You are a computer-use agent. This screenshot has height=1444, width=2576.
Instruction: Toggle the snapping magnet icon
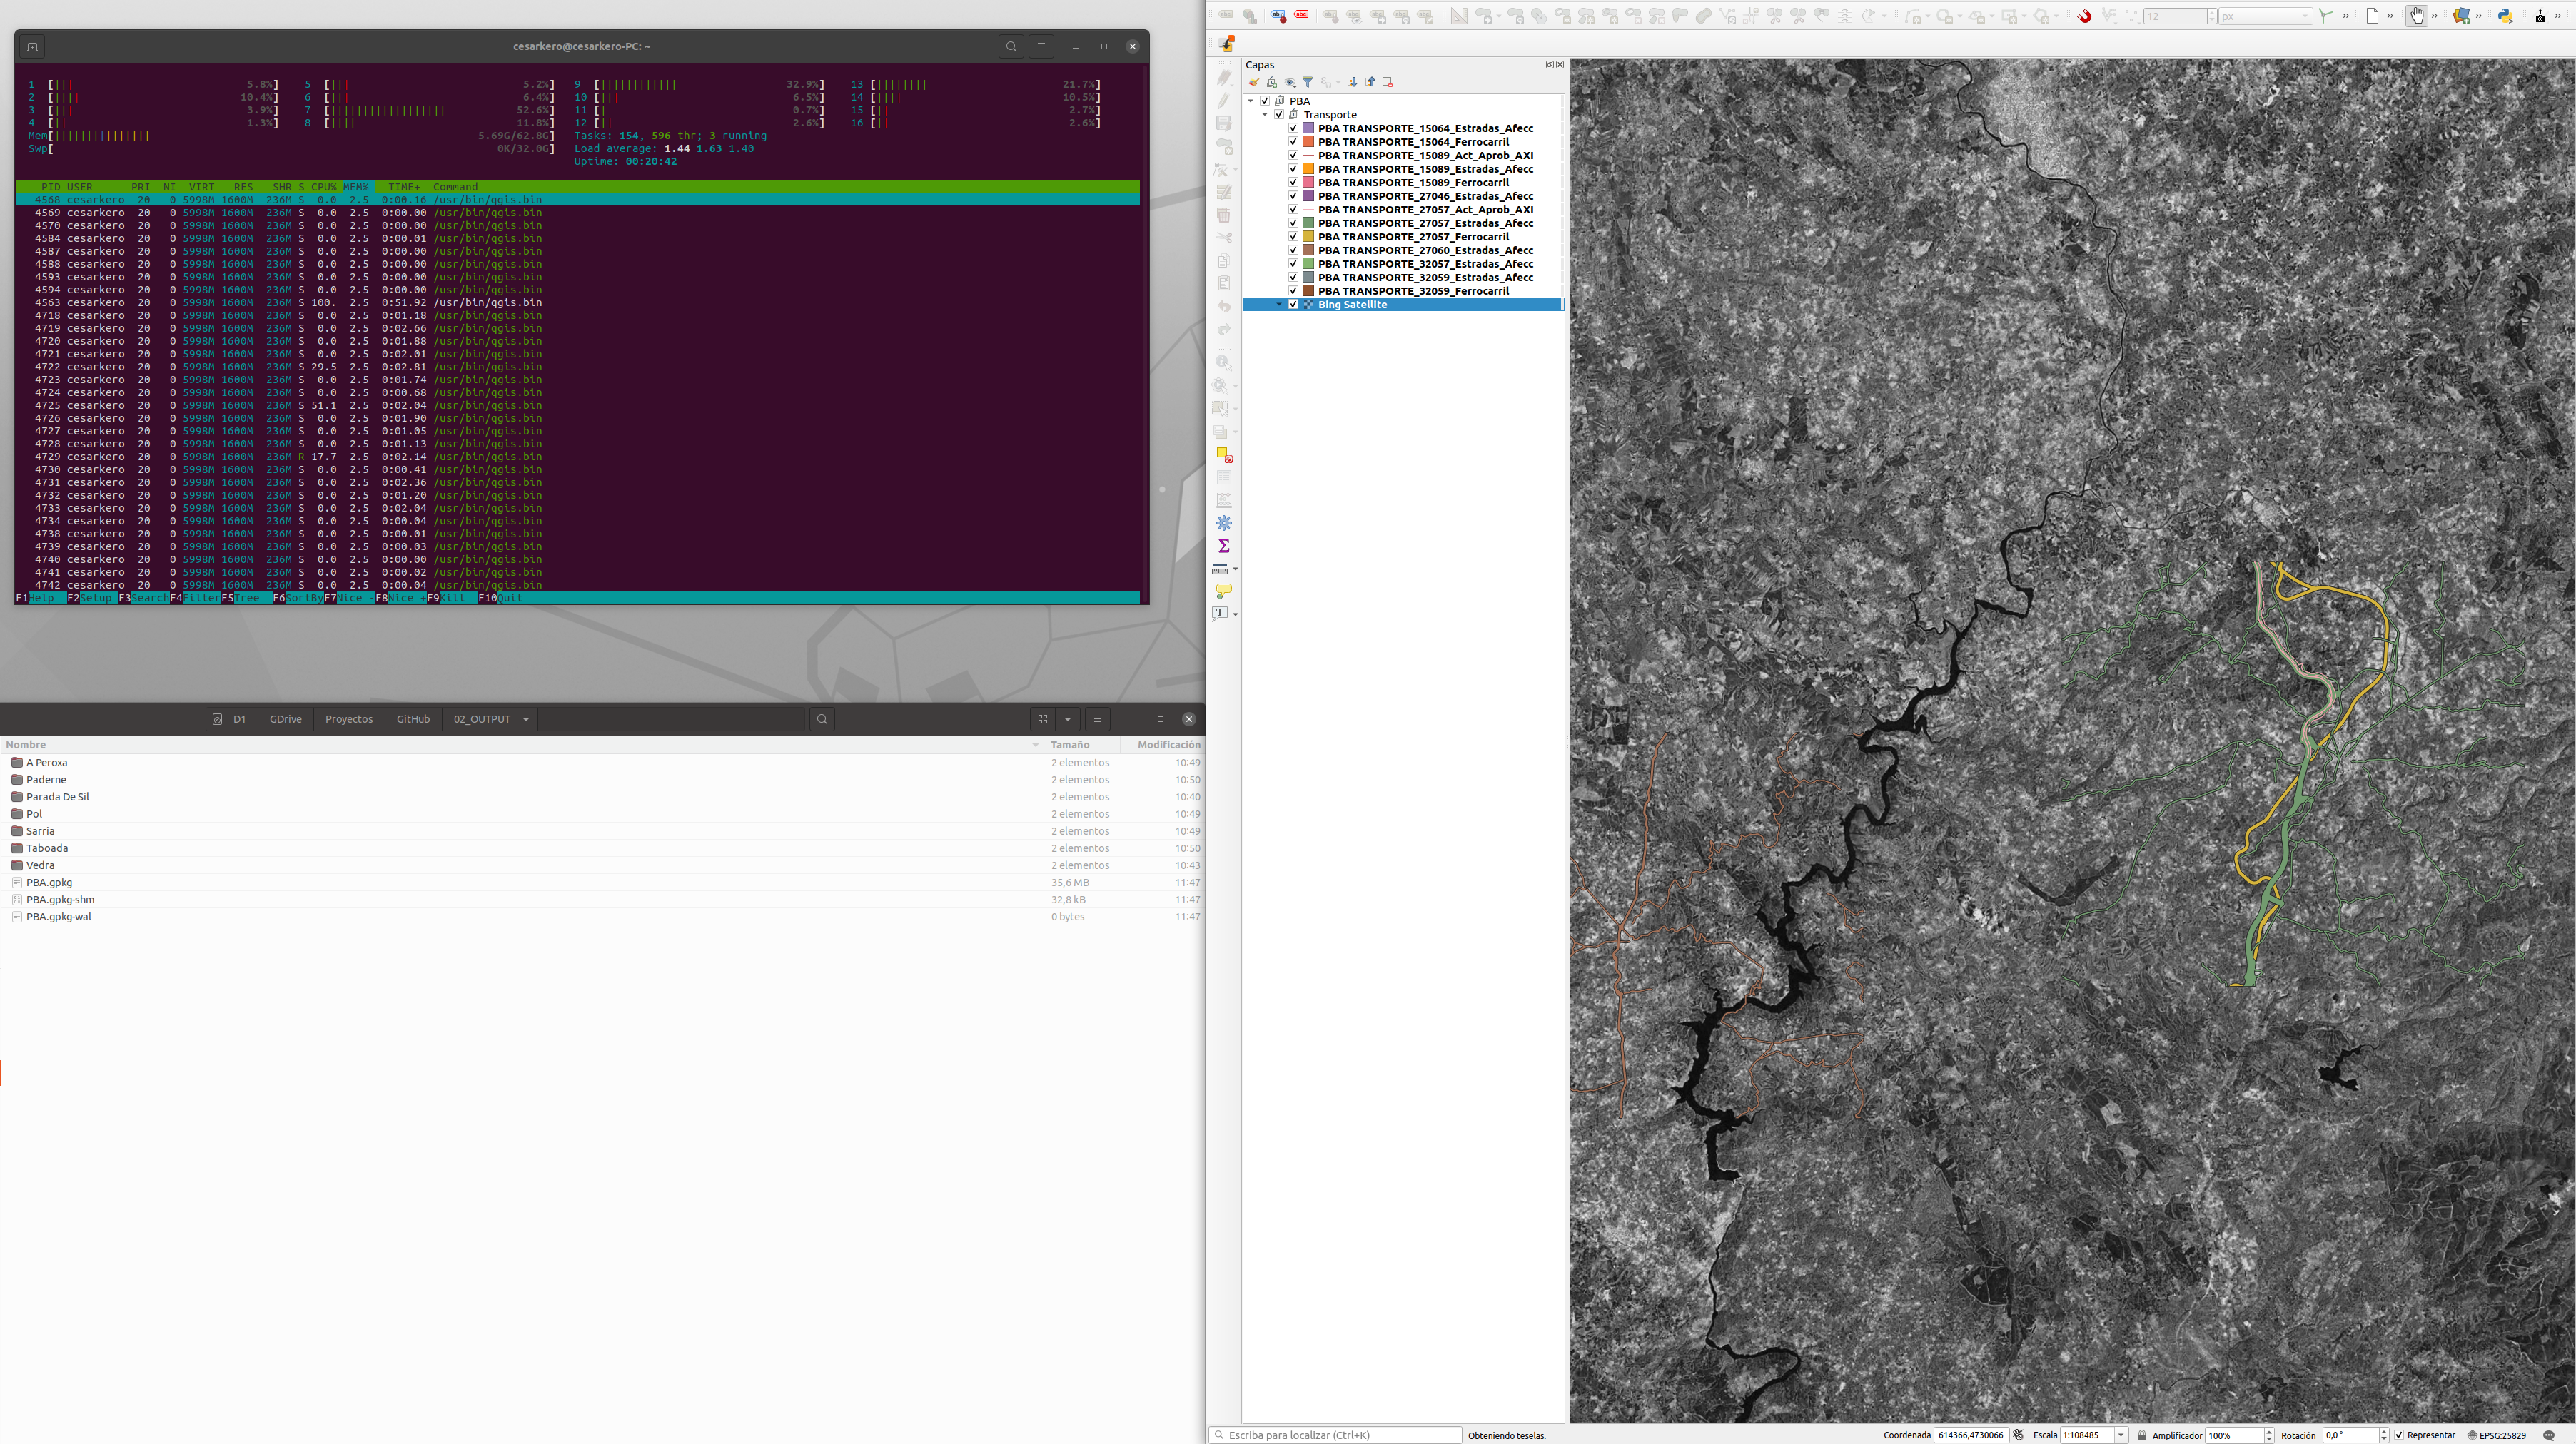(2084, 16)
